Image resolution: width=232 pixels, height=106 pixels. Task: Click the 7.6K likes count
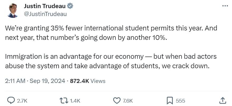(128, 100)
